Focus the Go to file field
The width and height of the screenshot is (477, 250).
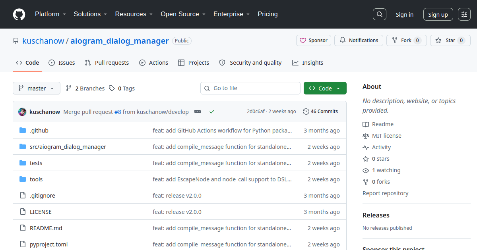coord(250,88)
